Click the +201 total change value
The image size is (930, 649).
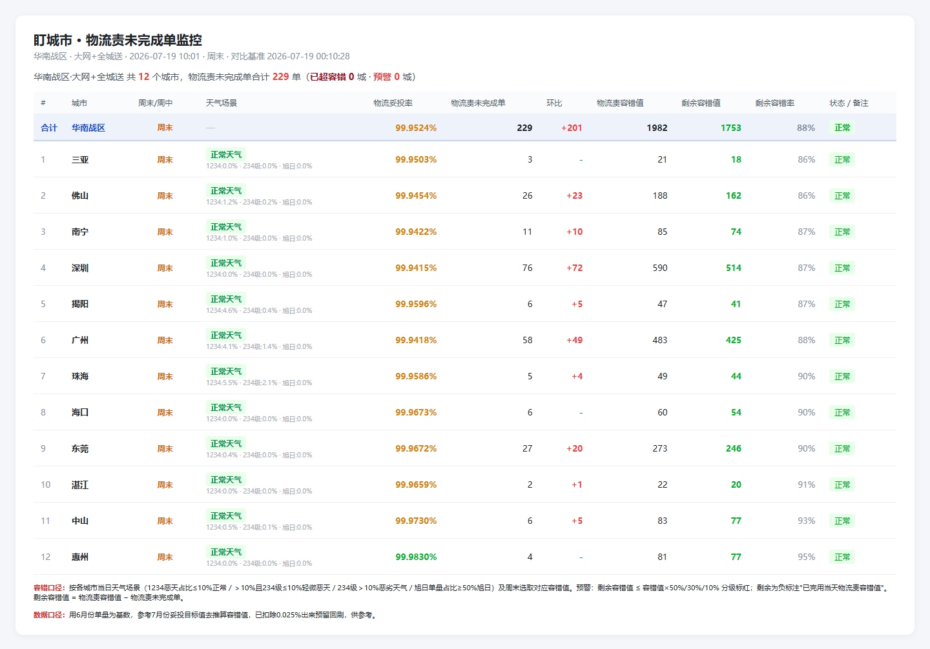point(572,128)
